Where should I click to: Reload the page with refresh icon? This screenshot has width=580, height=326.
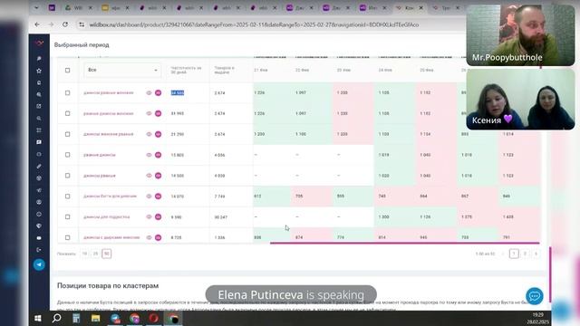tap(65, 24)
